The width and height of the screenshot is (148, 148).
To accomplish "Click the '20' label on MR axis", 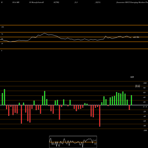I will click(144, 102).
